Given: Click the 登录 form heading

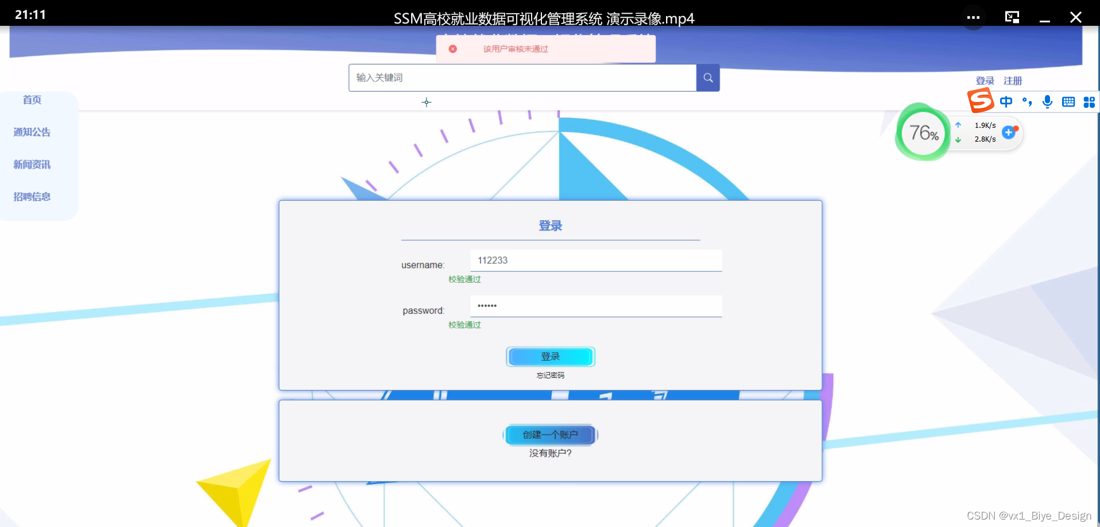Looking at the screenshot, I should pos(551,225).
